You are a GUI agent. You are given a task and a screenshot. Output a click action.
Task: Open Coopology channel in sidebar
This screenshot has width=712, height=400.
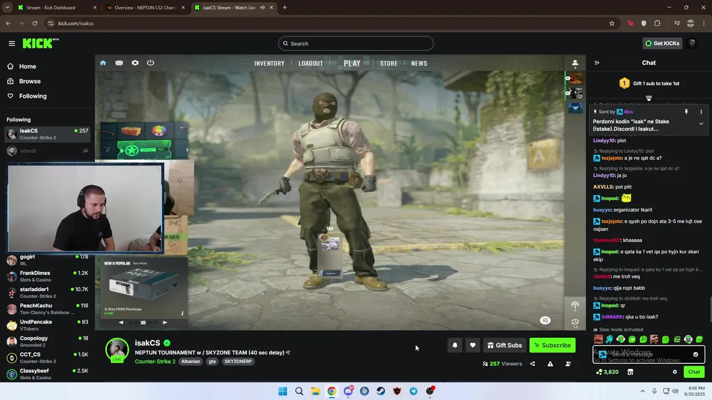[47, 341]
